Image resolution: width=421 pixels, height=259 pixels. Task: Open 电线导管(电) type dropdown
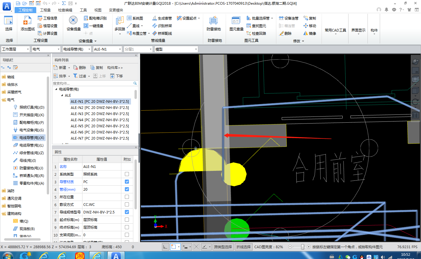tap(77, 49)
